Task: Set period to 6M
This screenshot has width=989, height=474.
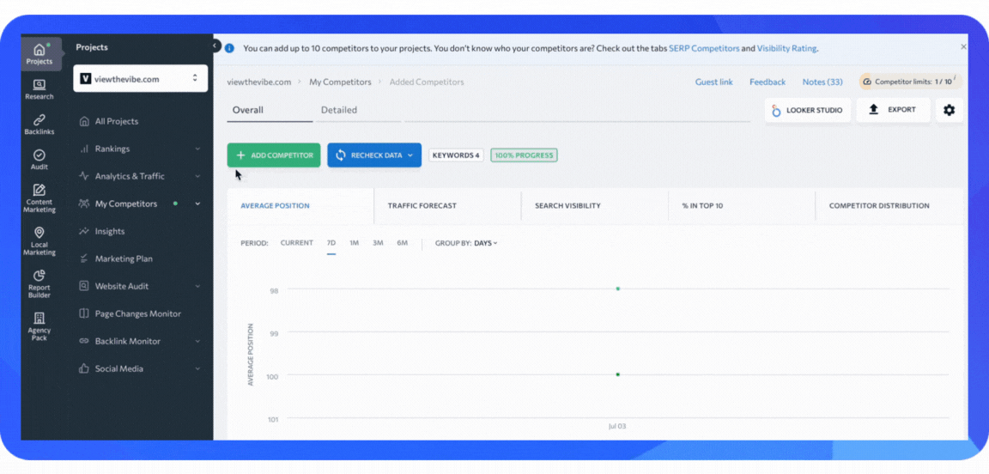Action: [402, 243]
